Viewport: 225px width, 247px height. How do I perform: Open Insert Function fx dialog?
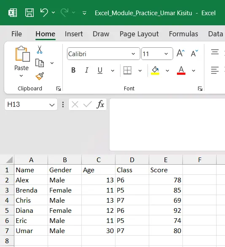(x=100, y=104)
